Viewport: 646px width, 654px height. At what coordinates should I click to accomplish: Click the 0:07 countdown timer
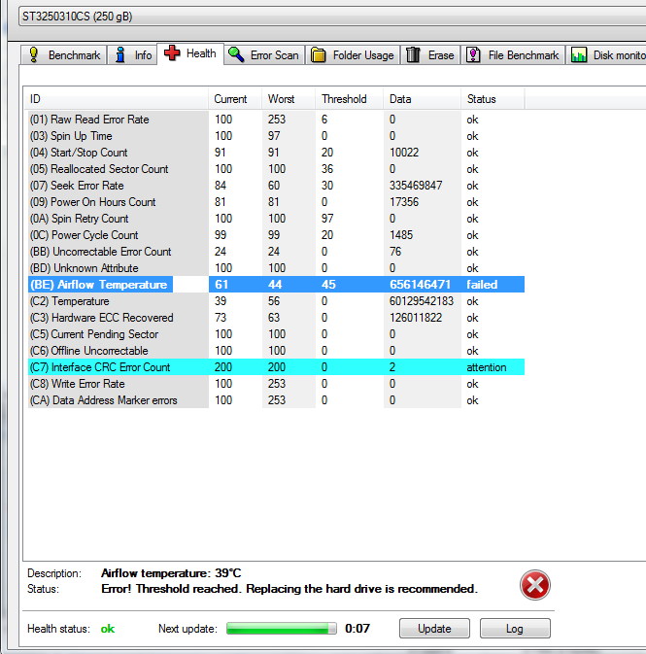tap(357, 628)
